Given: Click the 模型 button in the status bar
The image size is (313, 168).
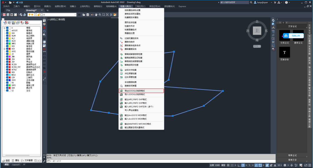Looking at the screenshot, I should click(x=223, y=165).
